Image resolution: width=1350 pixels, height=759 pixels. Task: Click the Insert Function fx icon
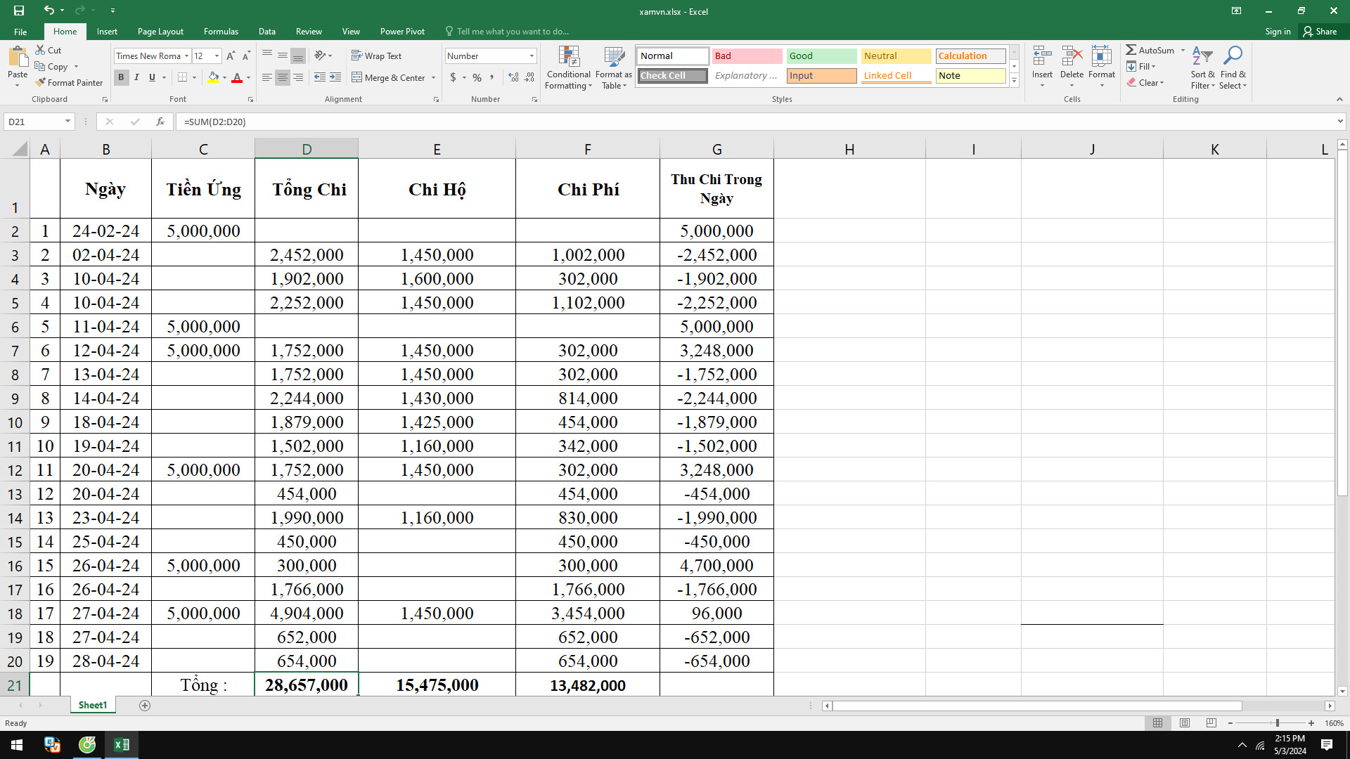[160, 122]
